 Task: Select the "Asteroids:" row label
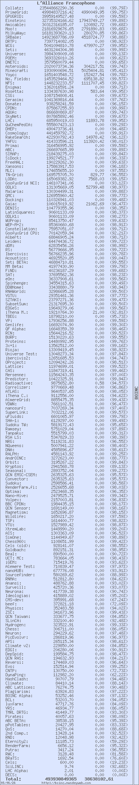(17, 66)
